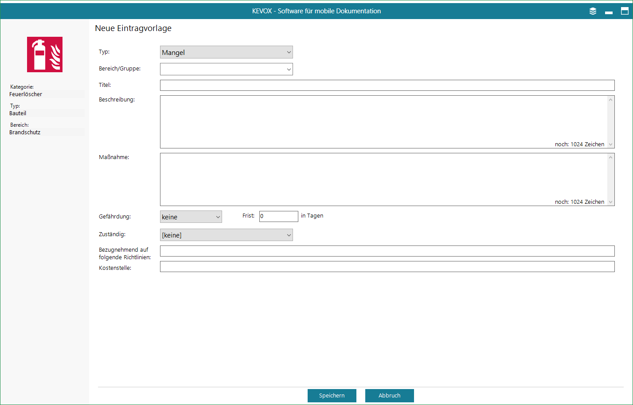Click Maßnahme scrollbar up arrow
Image resolution: width=633 pixels, height=405 pixels.
click(x=611, y=157)
